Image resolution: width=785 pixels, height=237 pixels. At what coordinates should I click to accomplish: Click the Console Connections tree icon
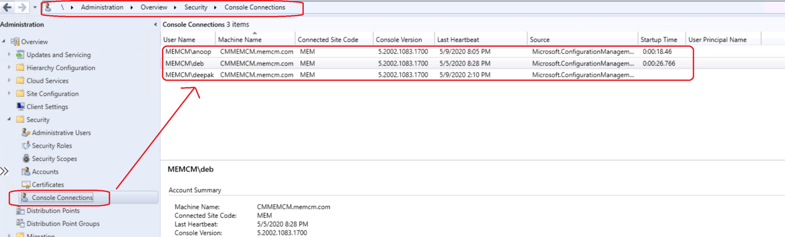tap(25, 197)
